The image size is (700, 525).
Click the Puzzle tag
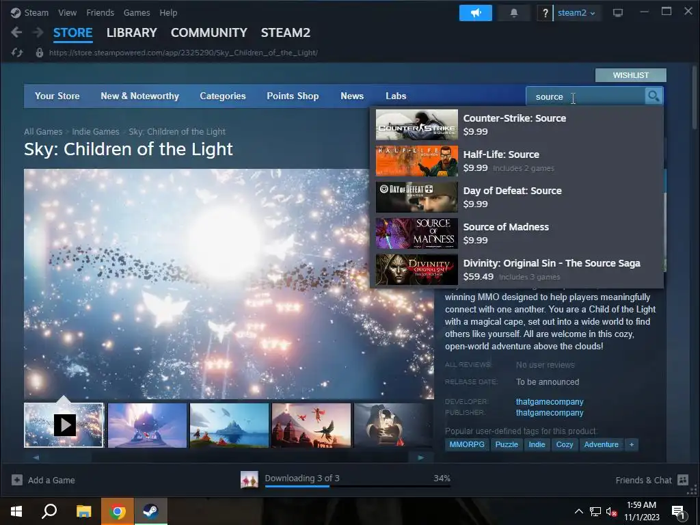(x=507, y=444)
